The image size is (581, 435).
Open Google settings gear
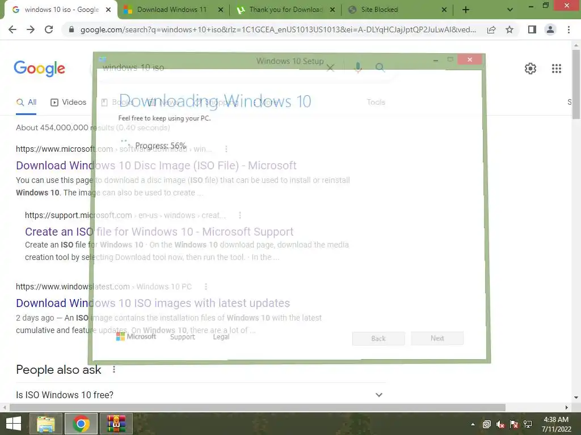[531, 69]
